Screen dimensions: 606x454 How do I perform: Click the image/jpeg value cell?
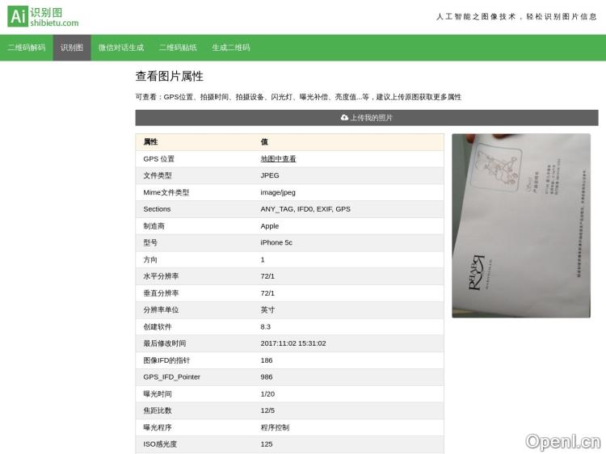pos(278,192)
